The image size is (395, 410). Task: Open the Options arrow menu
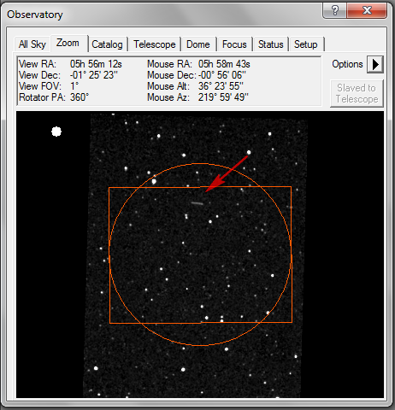tap(374, 64)
